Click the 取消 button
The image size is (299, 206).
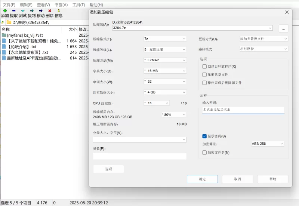point(237,179)
